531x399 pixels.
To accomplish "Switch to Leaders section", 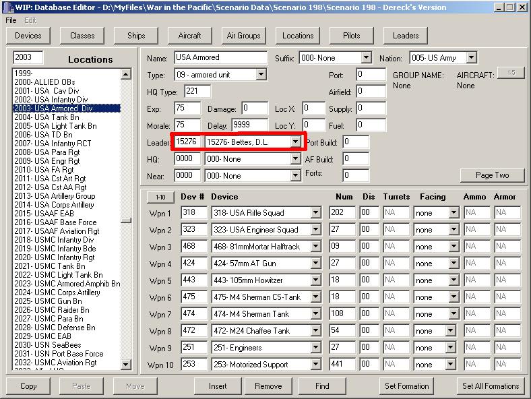I will [406, 36].
